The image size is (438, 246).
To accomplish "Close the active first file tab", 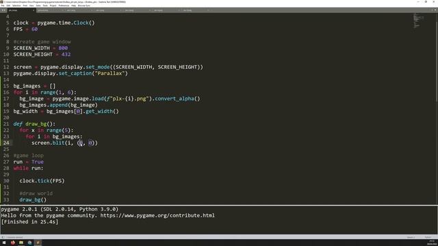I will 34,10.
